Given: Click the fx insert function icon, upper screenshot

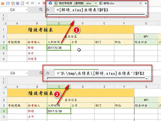Looking at the screenshot, I should [48, 10].
